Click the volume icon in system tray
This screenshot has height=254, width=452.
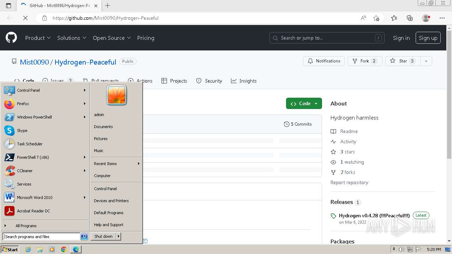[402, 249]
